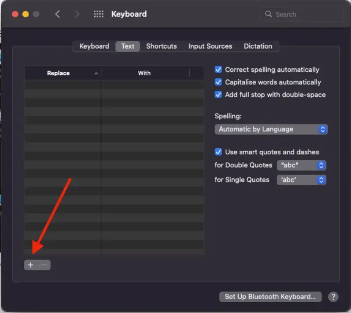Go back using the left arrow
351x313 pixels.
(x=57, y=14)
